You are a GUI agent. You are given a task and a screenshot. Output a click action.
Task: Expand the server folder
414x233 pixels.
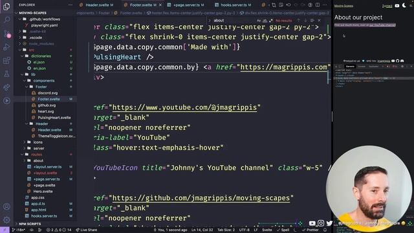click(x=39, y=148)
